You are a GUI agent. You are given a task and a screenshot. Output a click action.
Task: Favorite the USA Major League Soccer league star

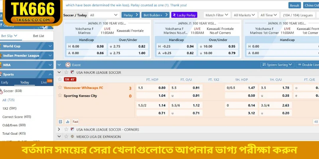tap(66, 72)
